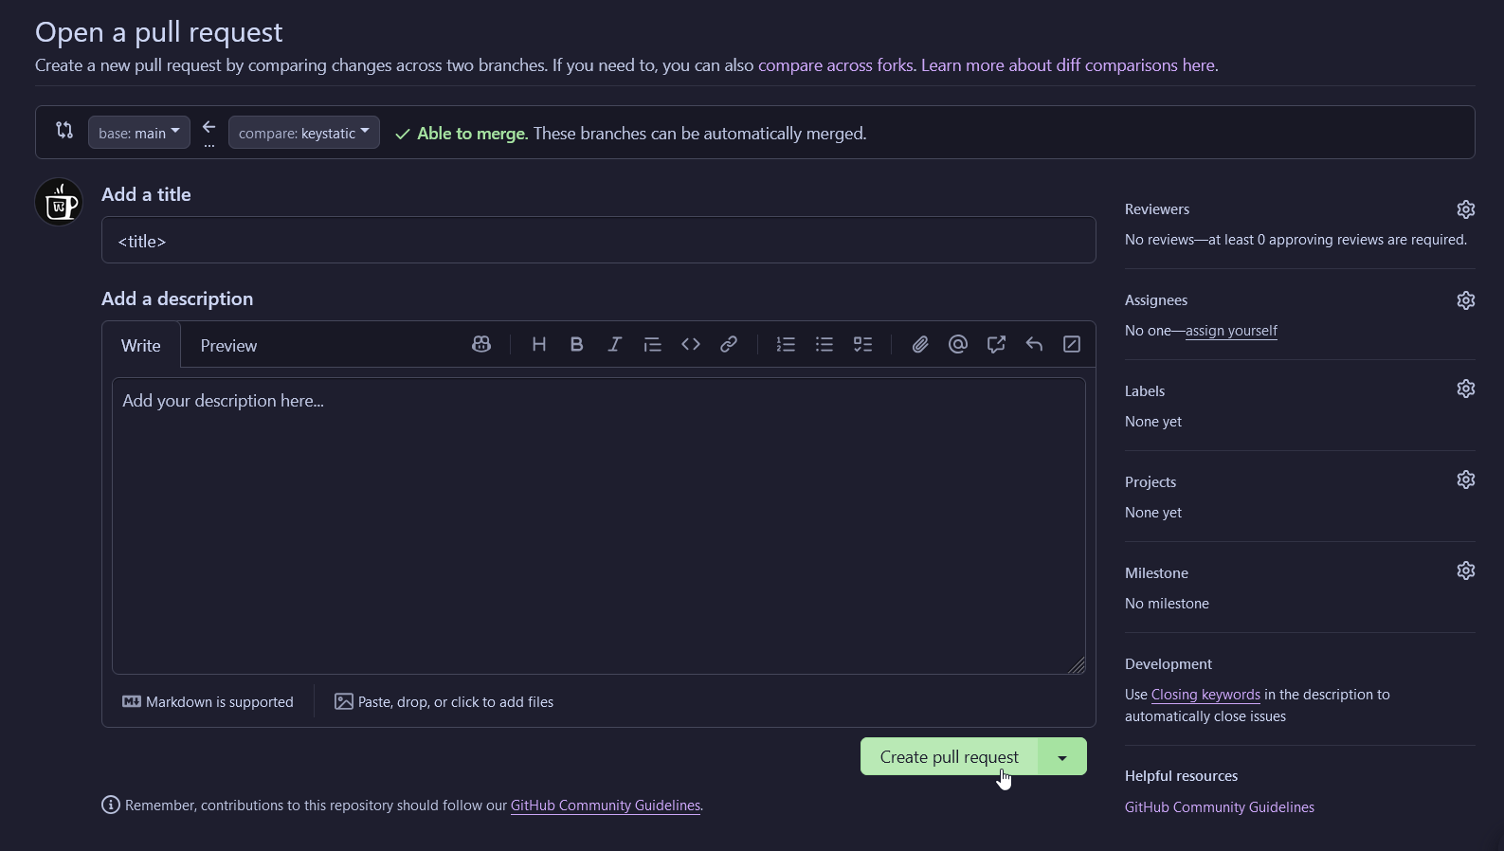Insert a numbered list
This screenshot has width=1504, height=851.
pos(786,345)
